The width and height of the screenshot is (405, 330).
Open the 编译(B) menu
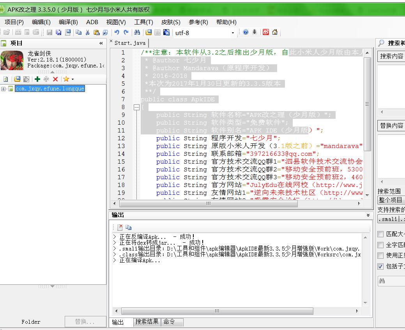pos(68,22)
